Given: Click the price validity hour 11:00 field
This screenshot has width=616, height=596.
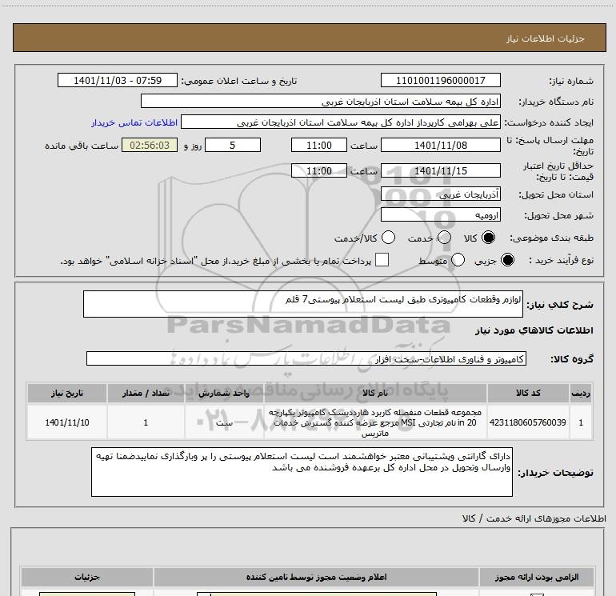Looking at the screenshot, I should click(x=319, y=171).
